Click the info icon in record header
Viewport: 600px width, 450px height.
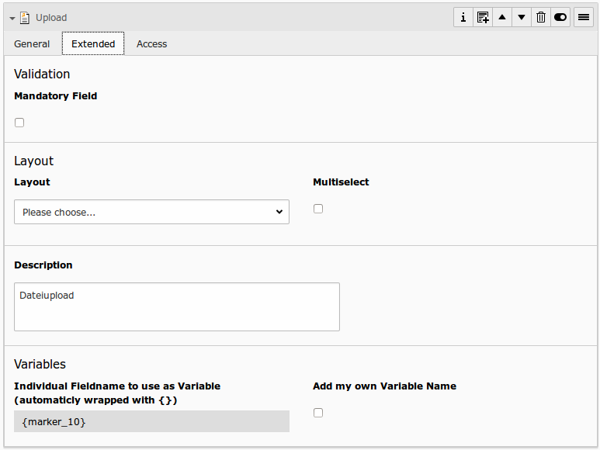(463, 17)
